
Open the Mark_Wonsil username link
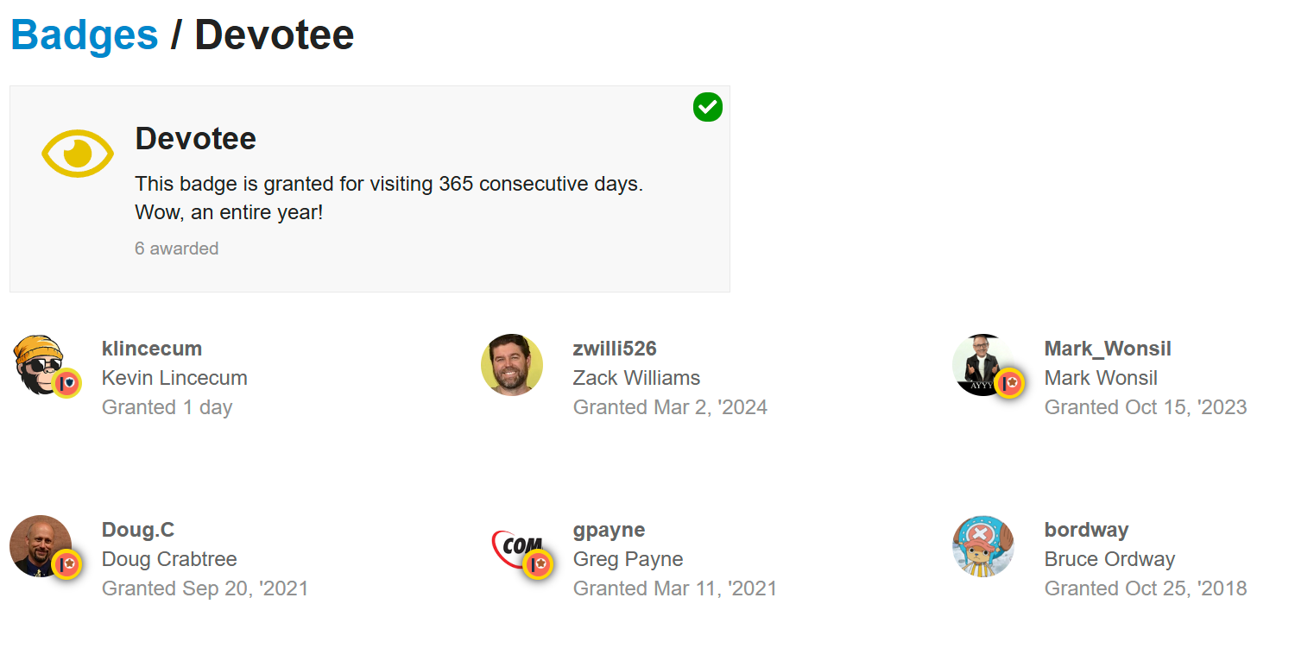pos(1108,349)
